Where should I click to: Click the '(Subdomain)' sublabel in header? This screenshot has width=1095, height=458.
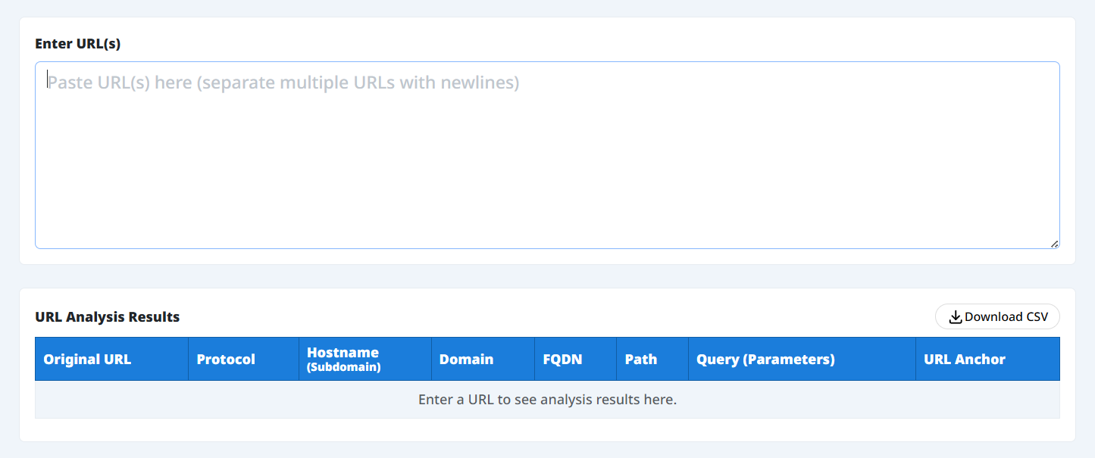[343, 368]
